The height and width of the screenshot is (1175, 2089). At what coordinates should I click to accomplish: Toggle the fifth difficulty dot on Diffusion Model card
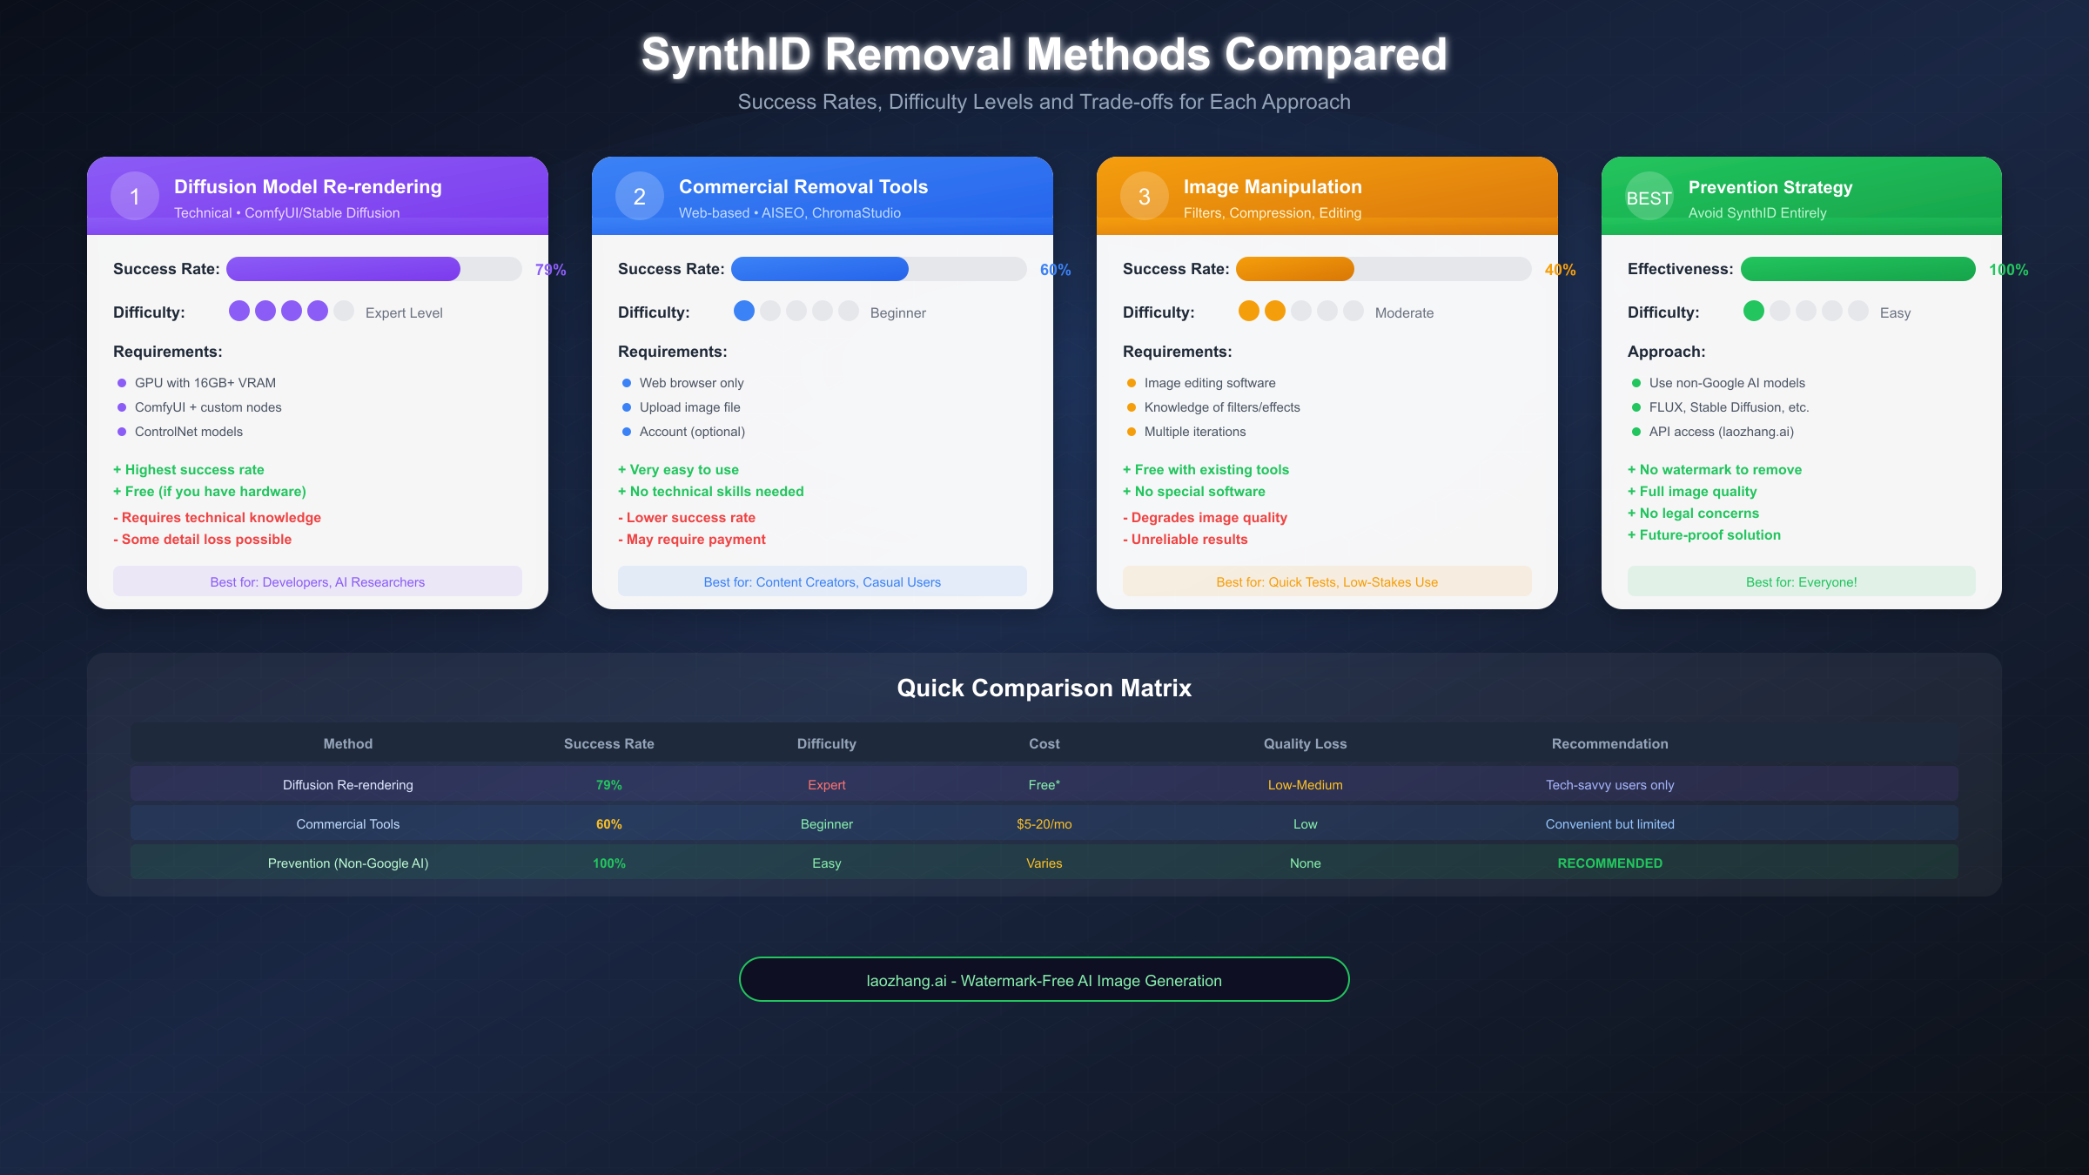(x=343, y=310)
